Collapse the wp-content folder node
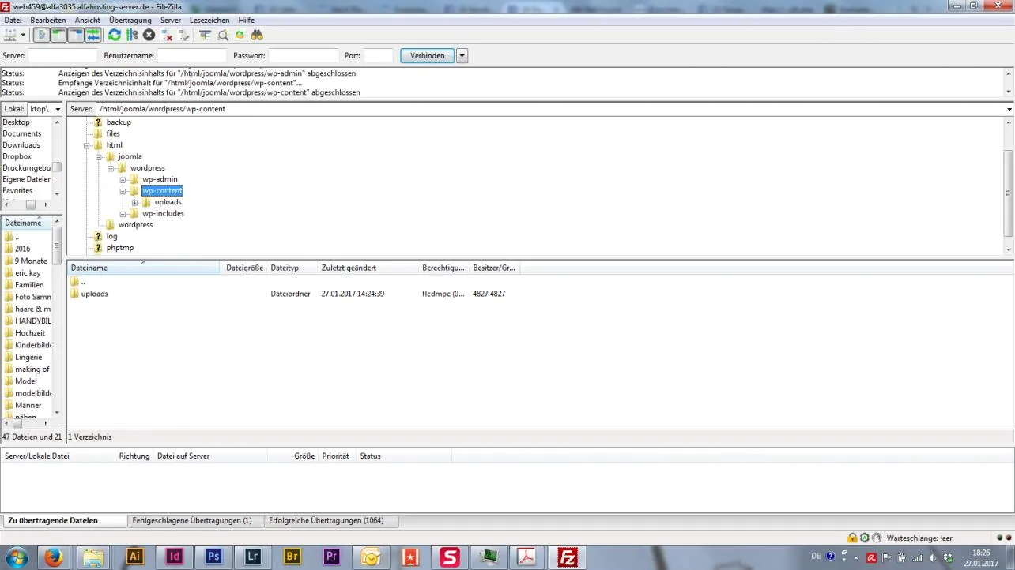The width and height of the screenshot is (1015, 570). coord(123,191)
